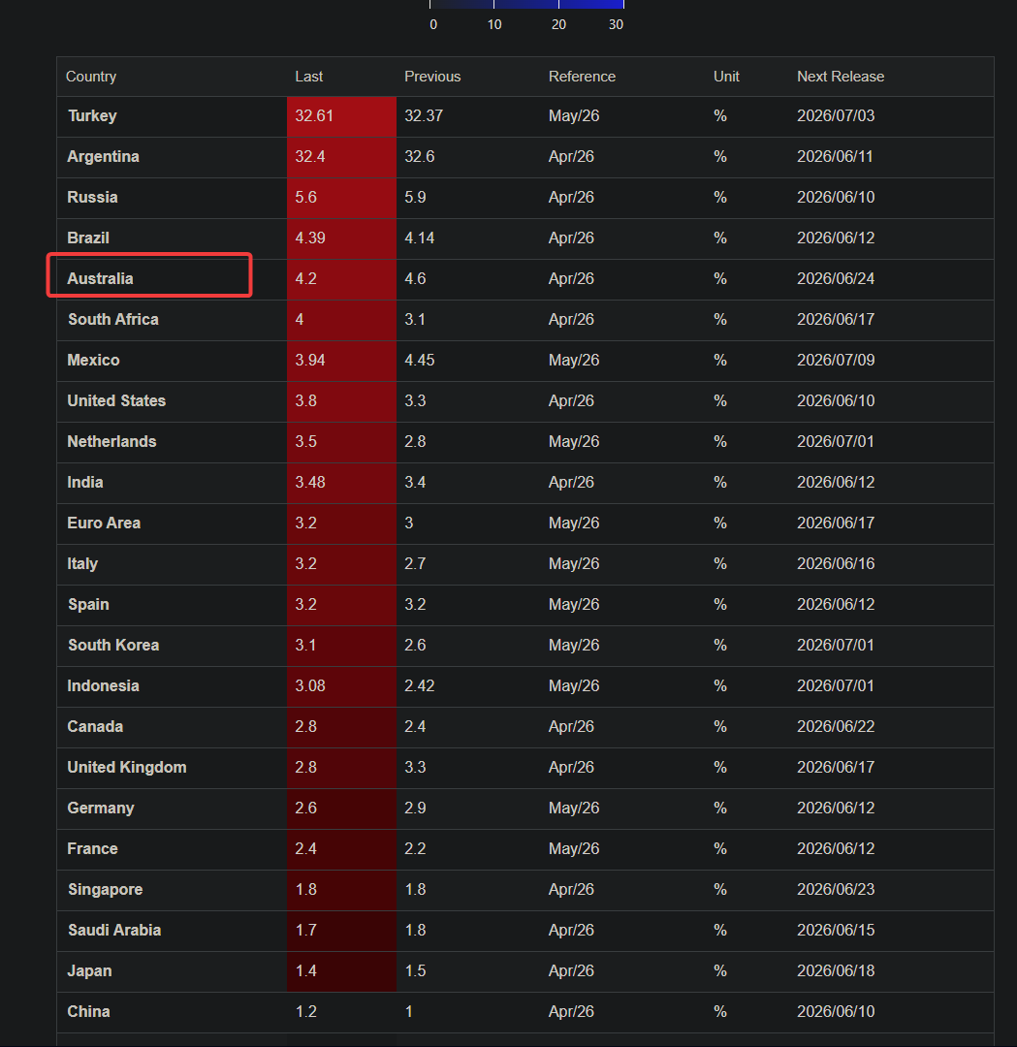This screenshot has width=1017, height=1047.
Task: Open the Argentina country link
Action: pyautogui.click(x=103, y=157)
